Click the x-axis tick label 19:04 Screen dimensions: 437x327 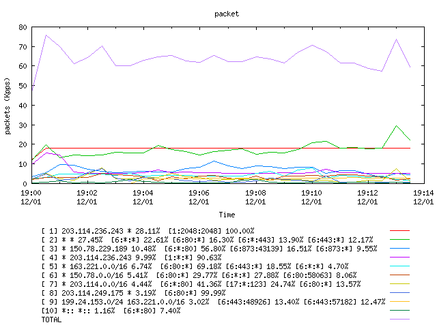pos(143,193)
